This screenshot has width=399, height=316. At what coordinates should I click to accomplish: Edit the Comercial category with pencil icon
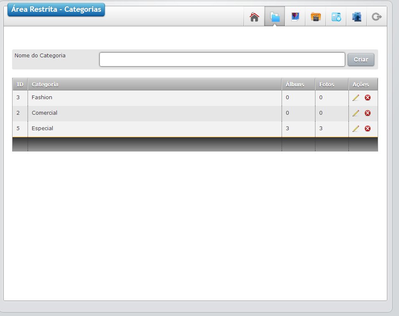tap(356, 113)
